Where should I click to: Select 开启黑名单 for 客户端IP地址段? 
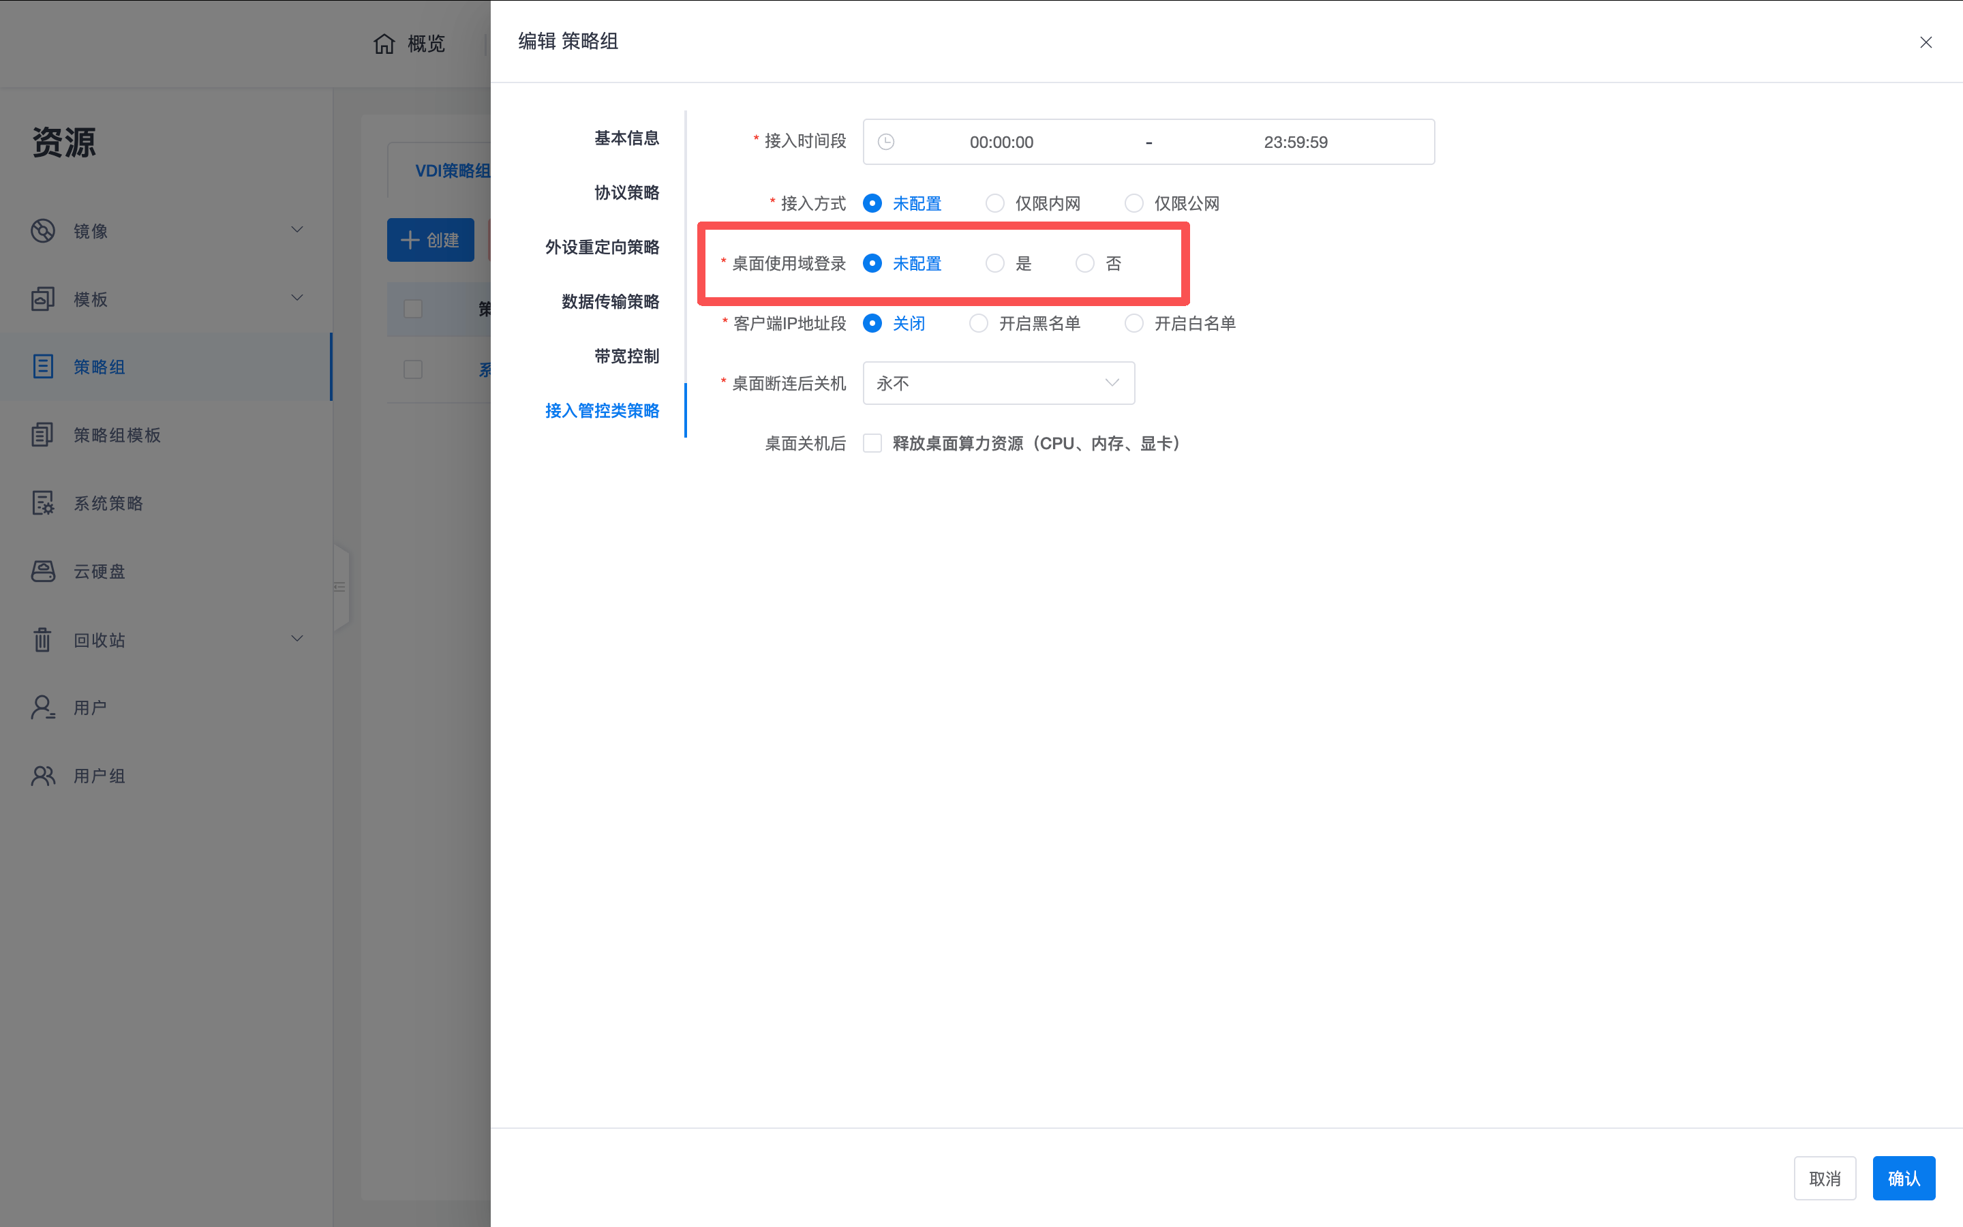tap(978, 323)
